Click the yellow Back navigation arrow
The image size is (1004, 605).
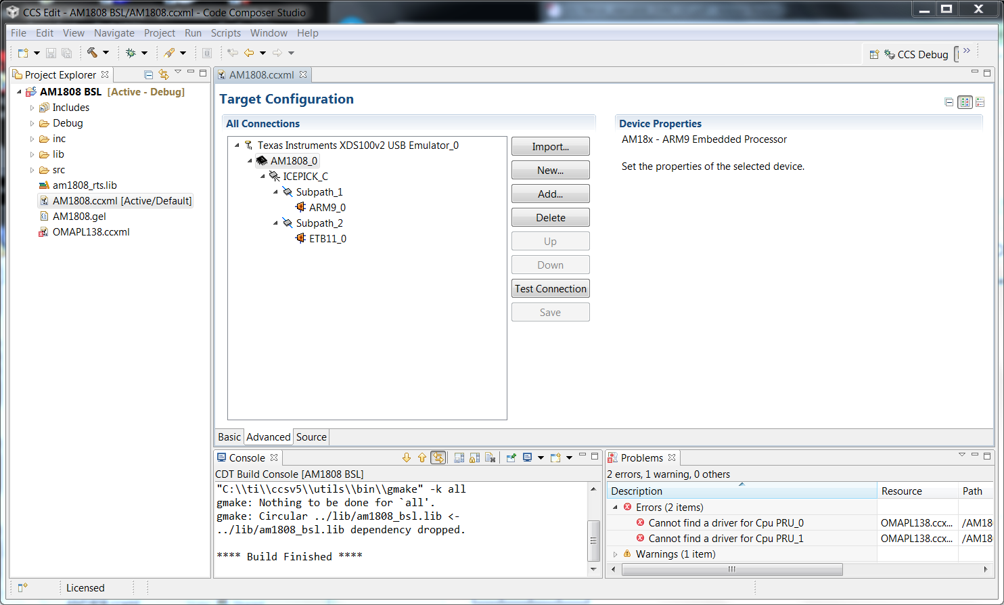click(249, 53)
